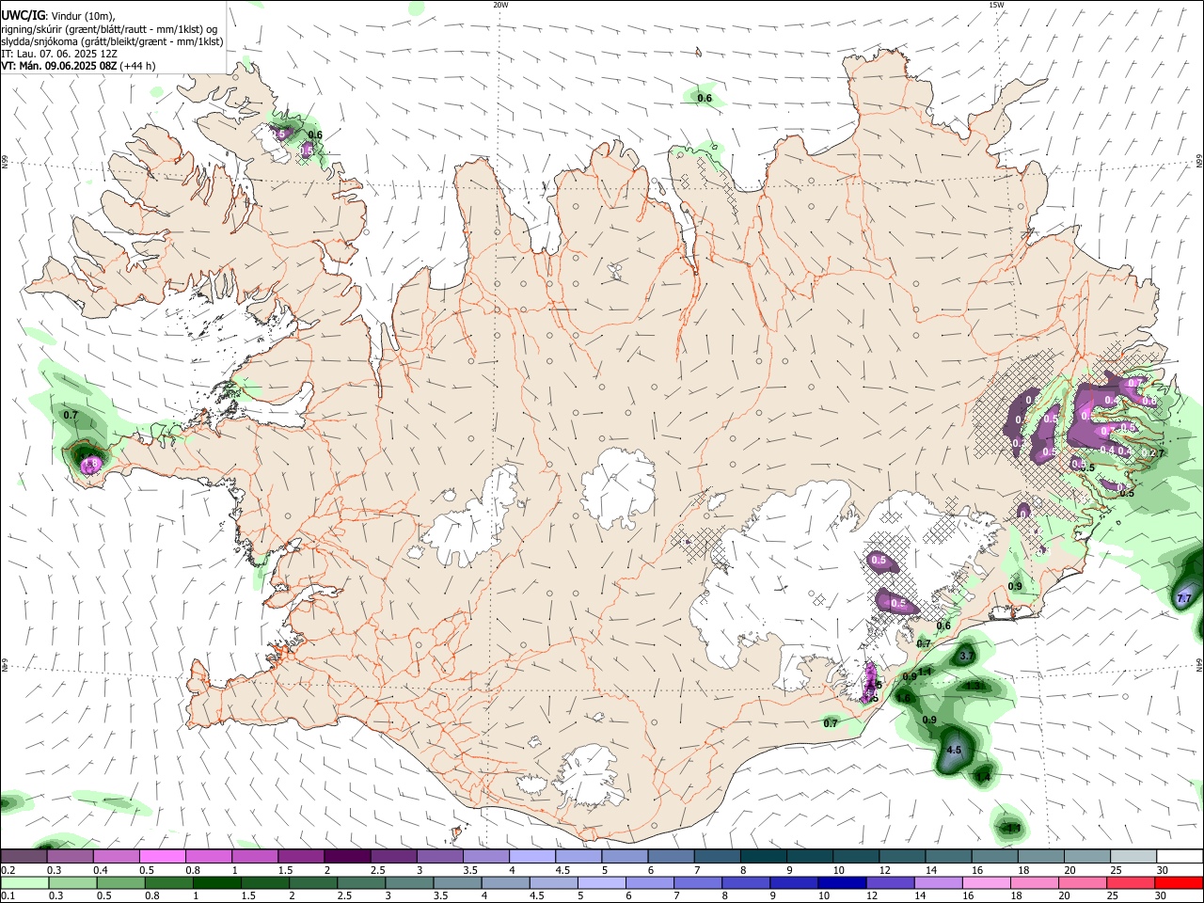Select the 10 deep blue lower legend swatch
1204x903 pixels.
(x=842, y=882)
